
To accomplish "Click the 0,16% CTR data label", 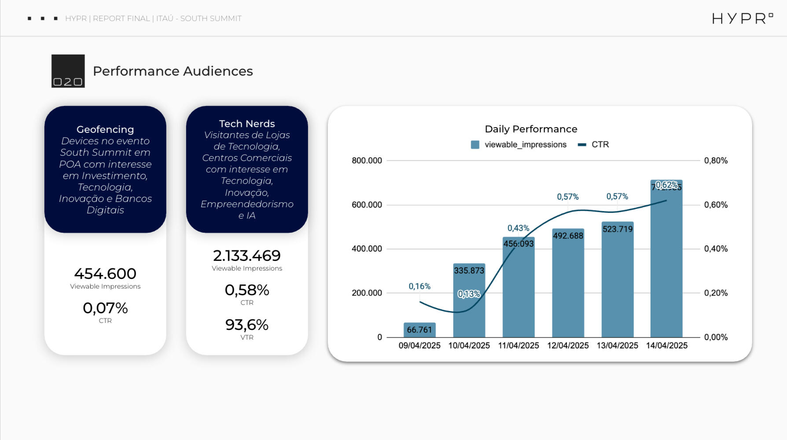I will [419, 286].
